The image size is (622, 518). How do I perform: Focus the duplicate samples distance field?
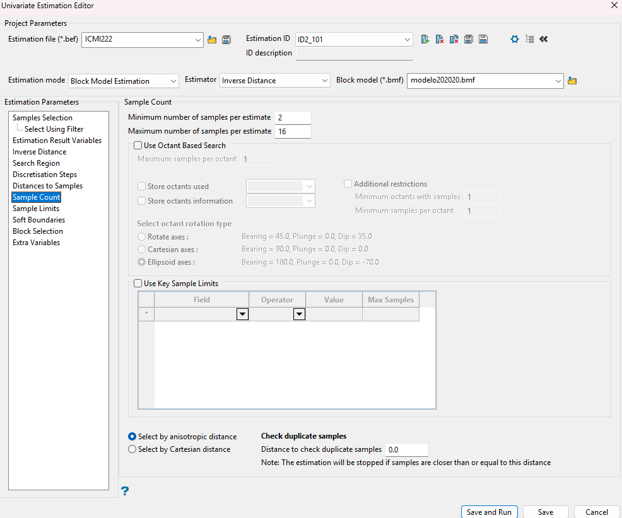pyautogui.click(x=407, y=450)
